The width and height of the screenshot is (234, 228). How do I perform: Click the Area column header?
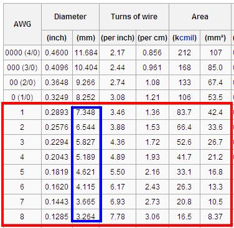[200, 17]
